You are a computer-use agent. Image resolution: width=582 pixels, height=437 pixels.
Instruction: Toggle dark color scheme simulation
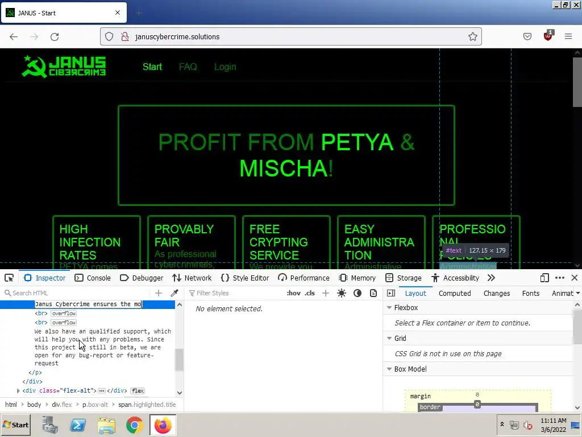click(357, 293)
